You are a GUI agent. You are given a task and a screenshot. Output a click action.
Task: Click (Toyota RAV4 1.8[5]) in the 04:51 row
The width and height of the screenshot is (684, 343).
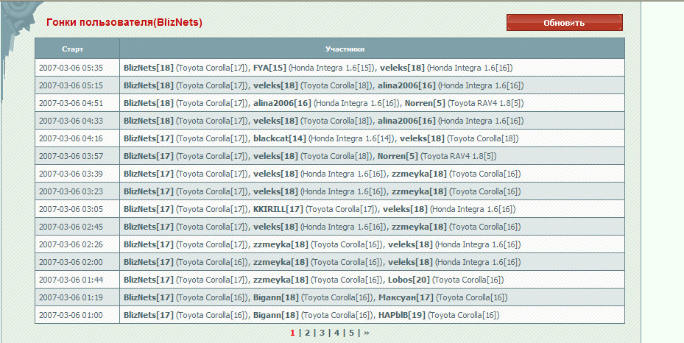(486, 103)
